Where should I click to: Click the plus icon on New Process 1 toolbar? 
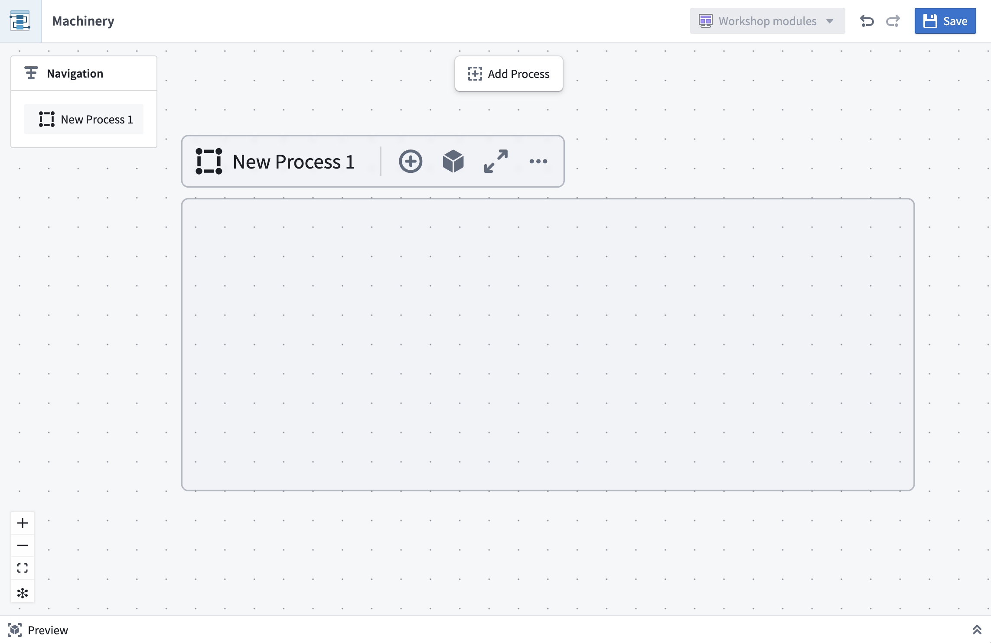pos(411,161)
